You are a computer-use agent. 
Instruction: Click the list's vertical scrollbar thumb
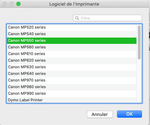139,42
